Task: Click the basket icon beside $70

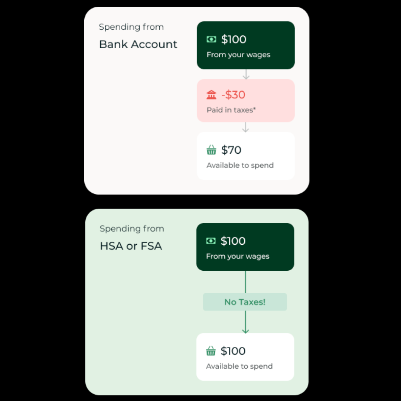Action: coord(211,150)
